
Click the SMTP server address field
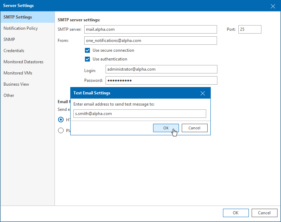[150, 29]
